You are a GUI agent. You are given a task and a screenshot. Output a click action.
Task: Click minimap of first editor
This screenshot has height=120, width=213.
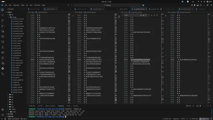pos(69,59)
